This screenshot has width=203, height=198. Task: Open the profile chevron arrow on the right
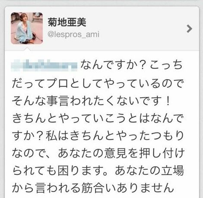tap(189, 29)
